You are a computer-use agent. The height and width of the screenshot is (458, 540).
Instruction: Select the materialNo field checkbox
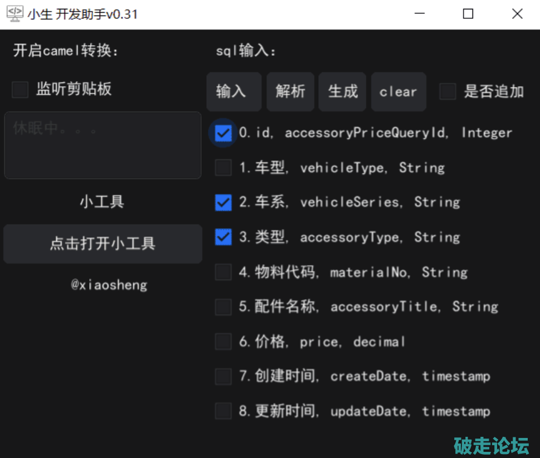point(223,272)
